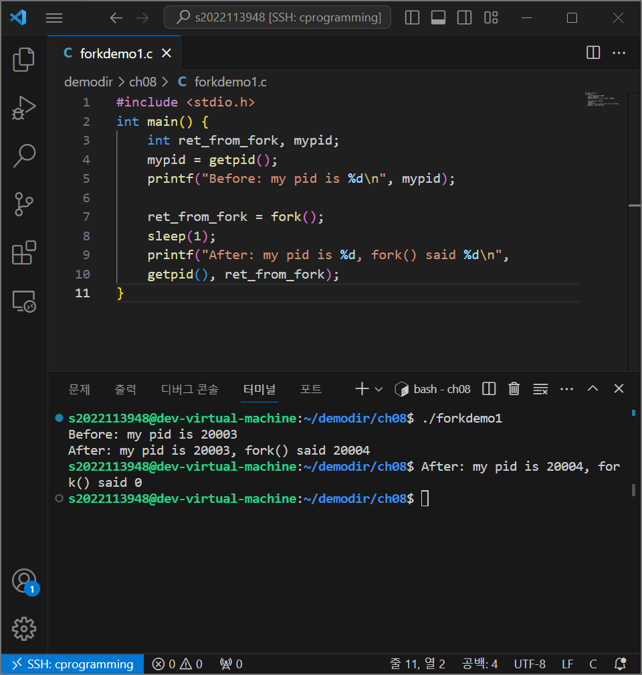Open the terminal launch profile dropdown

coord(379,389)
